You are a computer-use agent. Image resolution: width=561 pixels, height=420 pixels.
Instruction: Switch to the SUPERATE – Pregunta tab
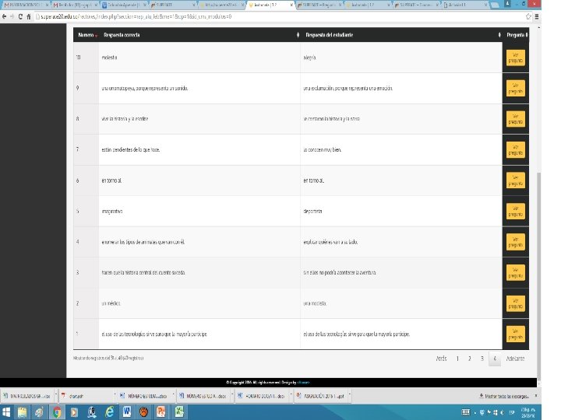319,5
